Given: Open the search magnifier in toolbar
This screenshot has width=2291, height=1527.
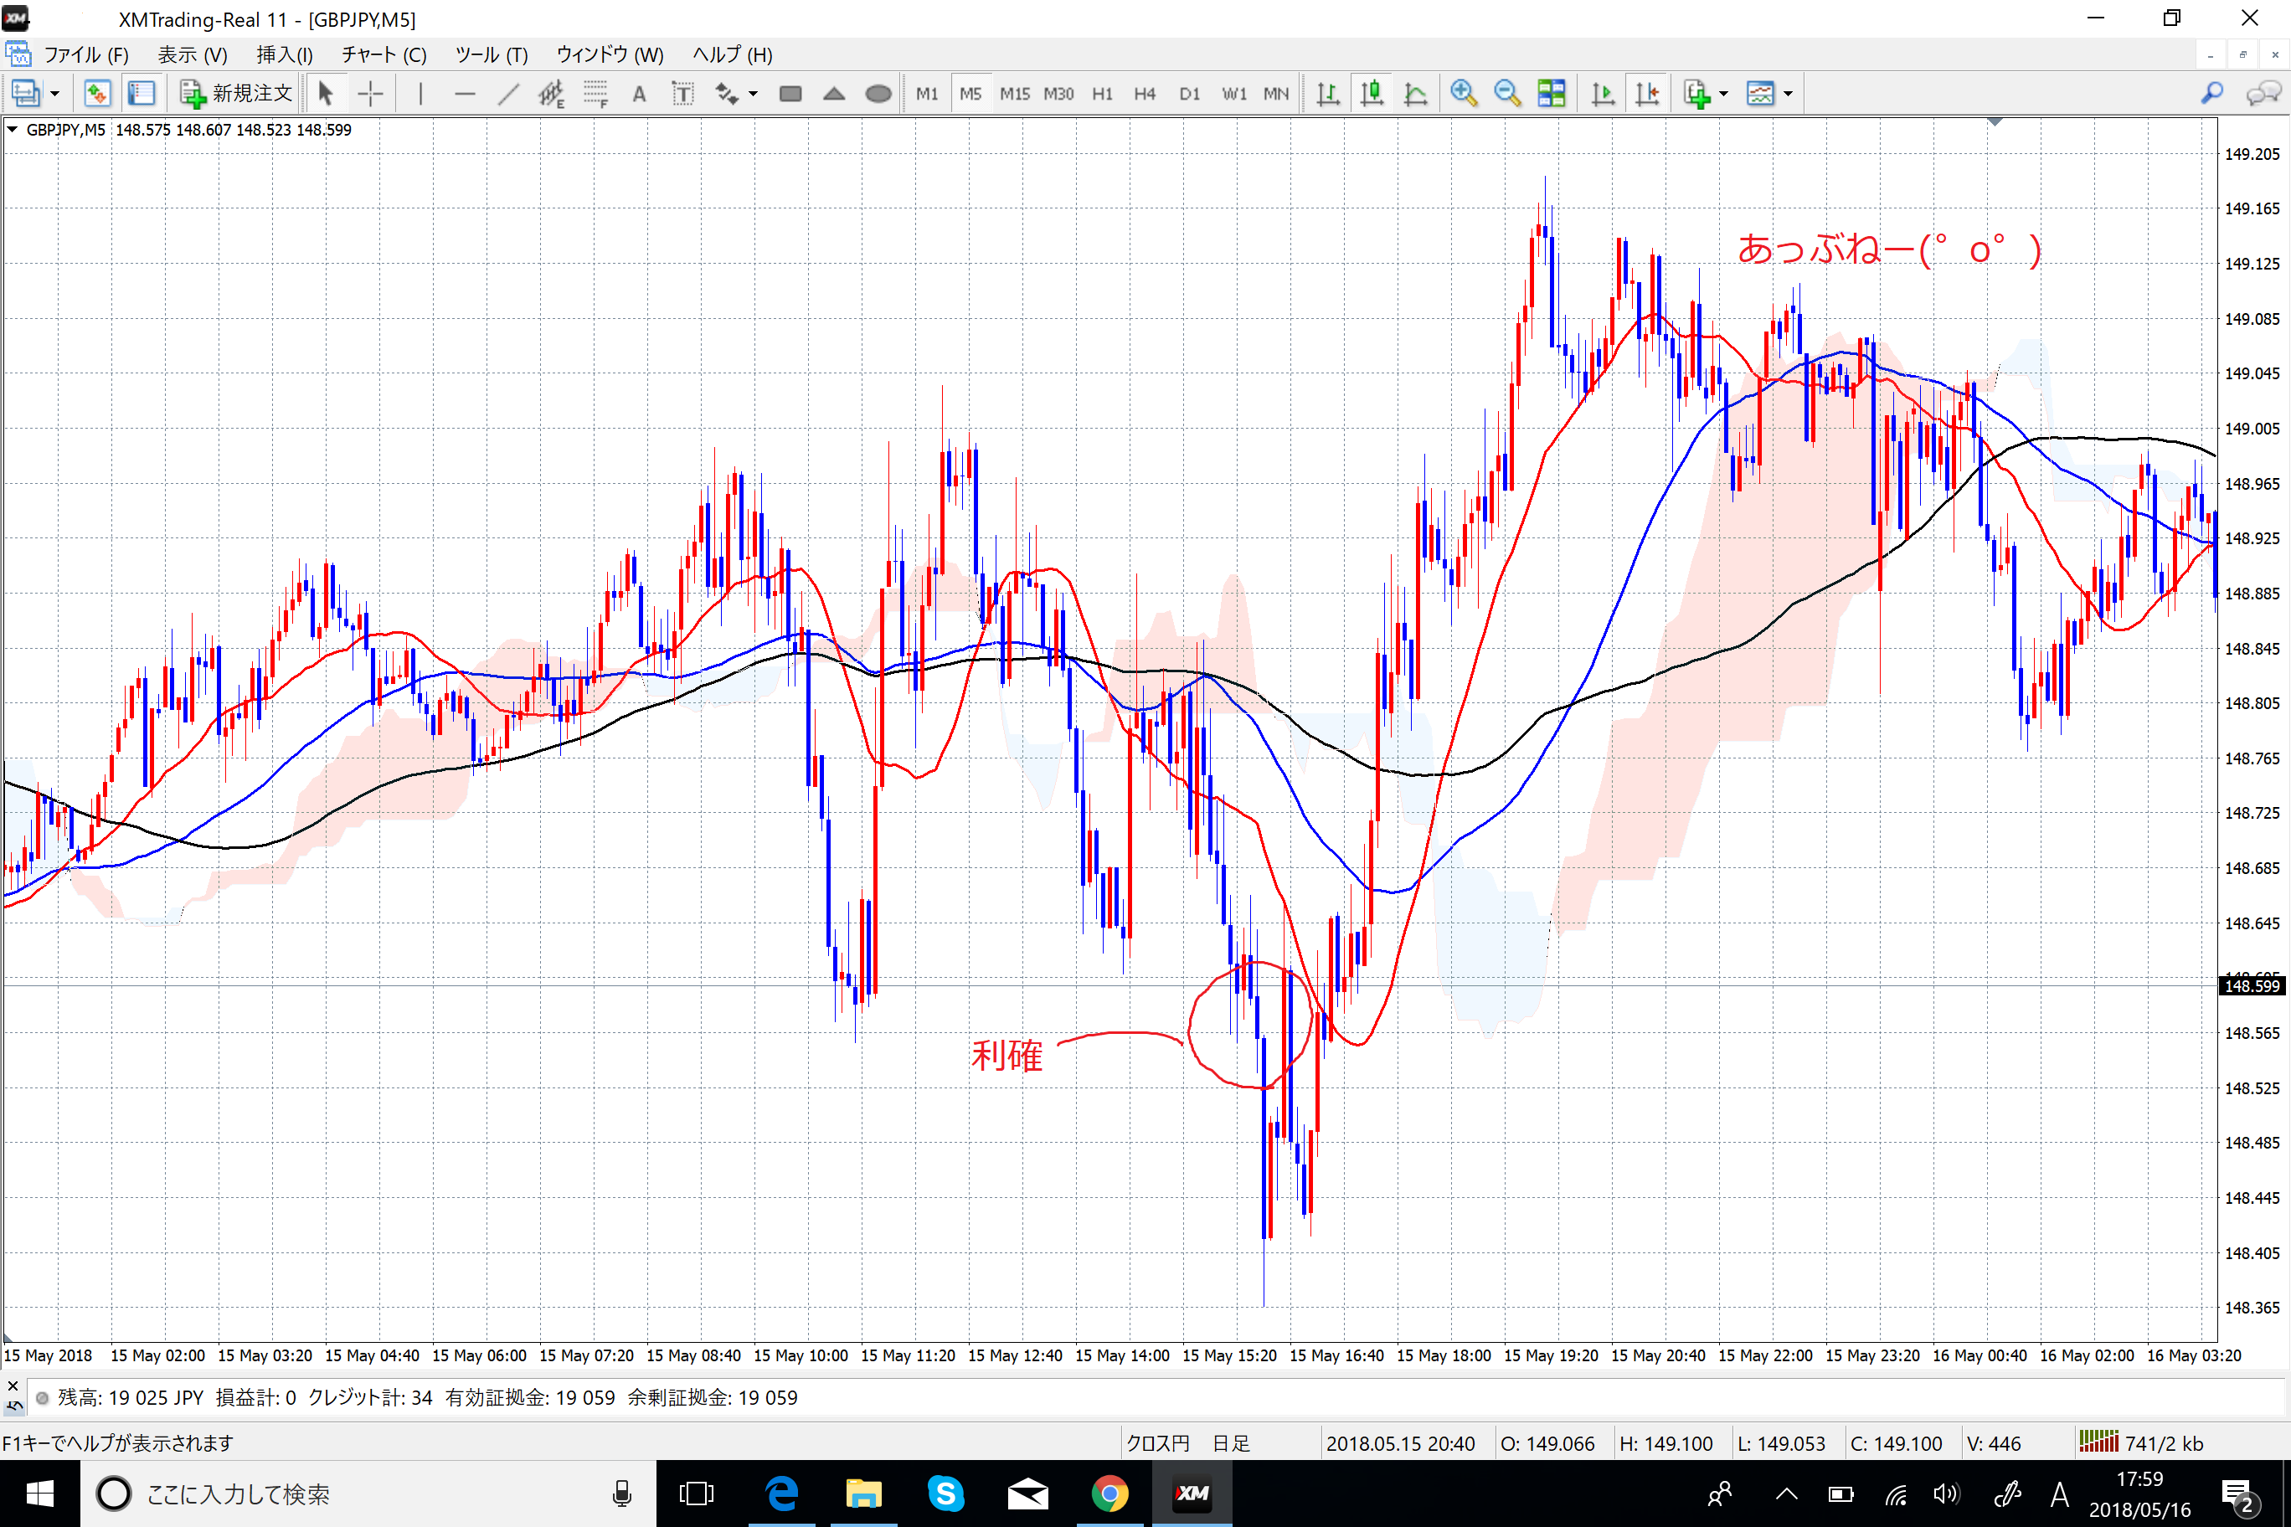Looking at the screenshot, I should pos(2211,94).
